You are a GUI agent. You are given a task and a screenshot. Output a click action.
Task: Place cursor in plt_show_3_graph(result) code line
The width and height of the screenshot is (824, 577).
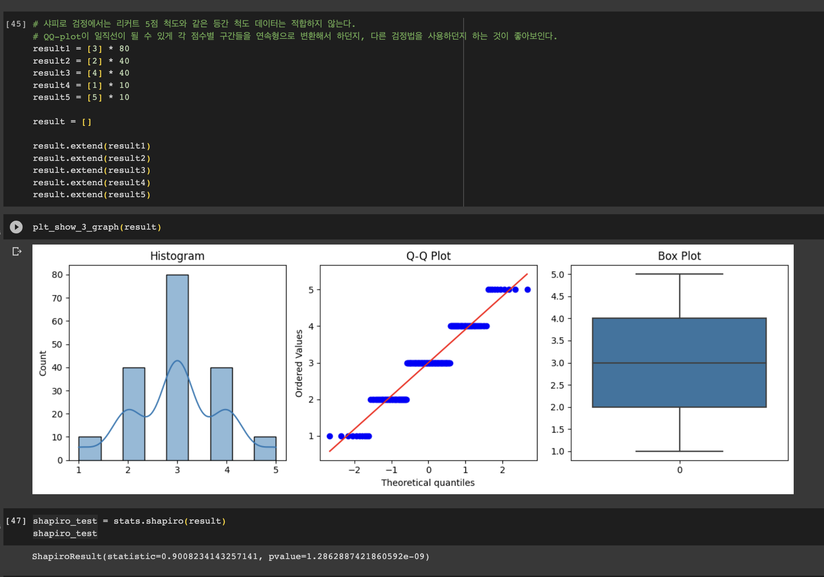coord(97,227)
